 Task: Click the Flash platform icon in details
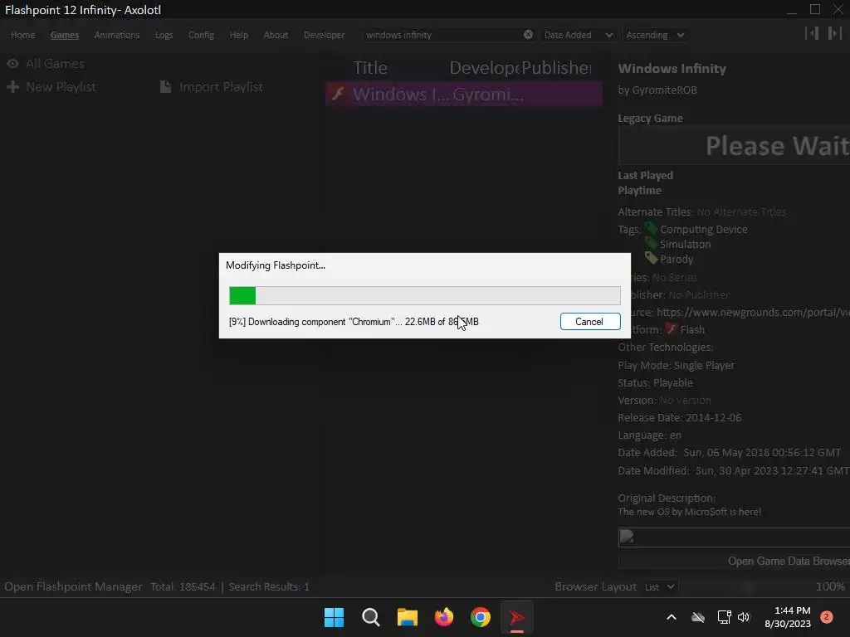click(x=671, y=328)
